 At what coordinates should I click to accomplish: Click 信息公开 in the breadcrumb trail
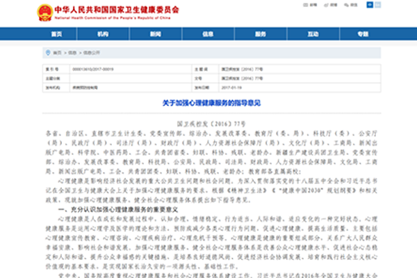[x=90, y=53]
